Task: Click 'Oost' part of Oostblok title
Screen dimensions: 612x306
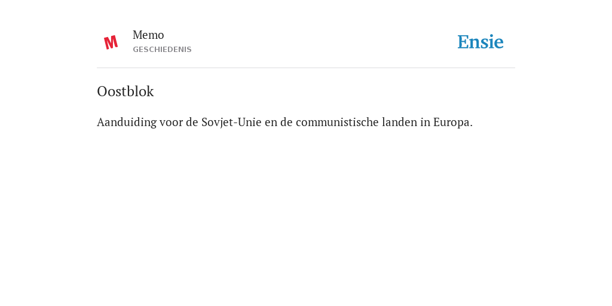Action: [112, 91]
